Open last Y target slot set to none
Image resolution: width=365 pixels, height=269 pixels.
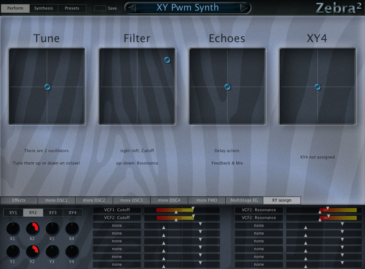click(x=259, y=264)
